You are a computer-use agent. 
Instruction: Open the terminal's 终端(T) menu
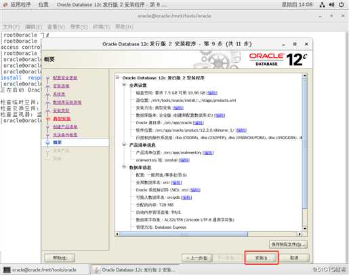point(102,26)
